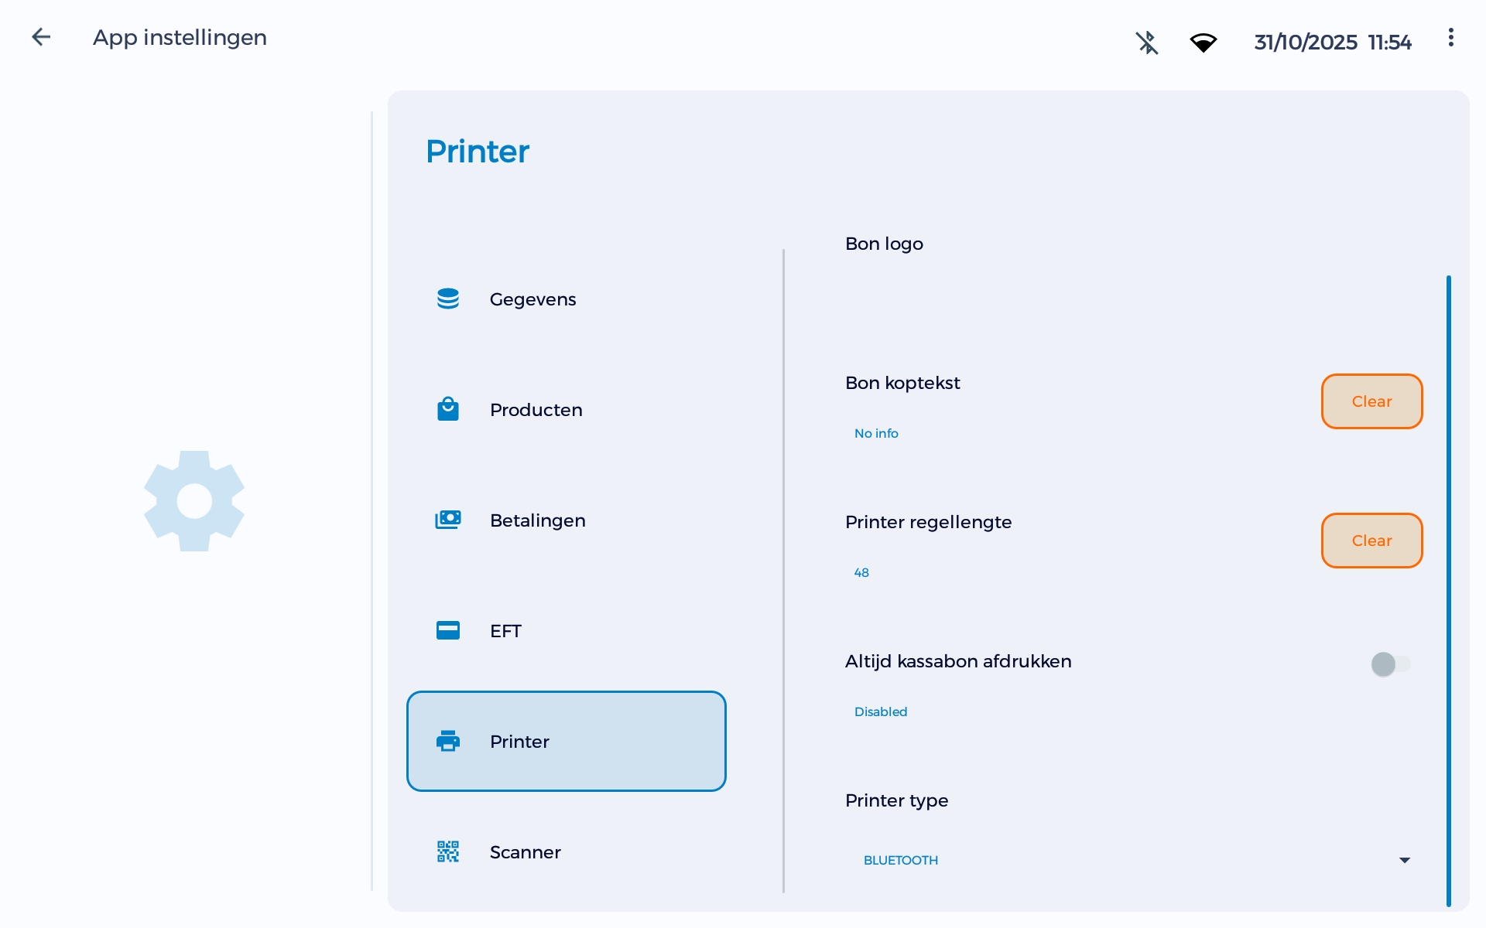This screenshot has width=1486, height=928.
Task: Click the Bluetooth status icon
Action: tap(1147, 43)
